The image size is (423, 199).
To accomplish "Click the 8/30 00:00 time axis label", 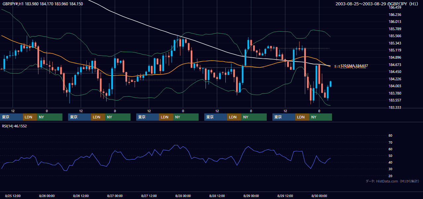I will 319,196.
